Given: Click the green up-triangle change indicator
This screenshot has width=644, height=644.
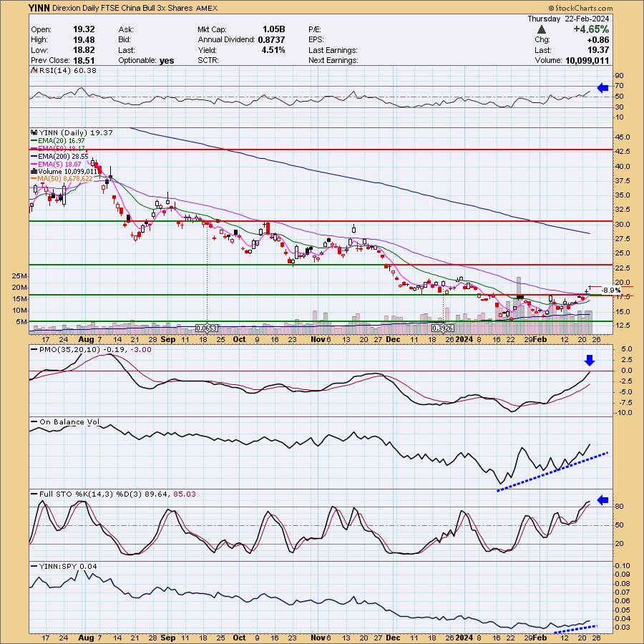Looking at the screenshot, I should coord(542,29).
